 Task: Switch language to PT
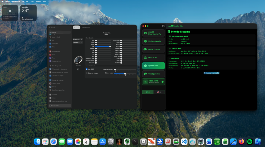[x=148, y=92]
